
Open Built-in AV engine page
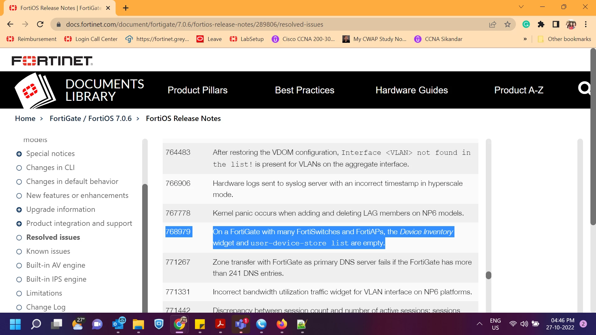tap(56, 265)
